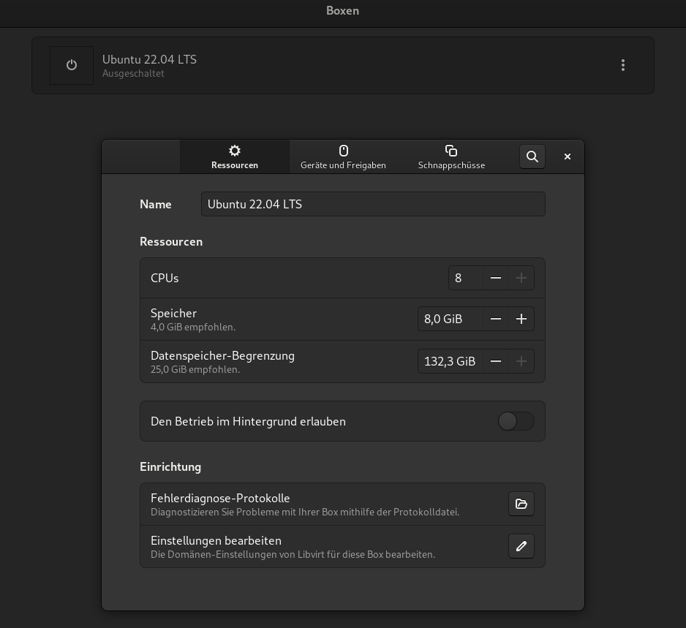Toggle Den Betrieb im Hintergrund erlauben
The width and height of the screenshot is (686, 628).
pos(516,422)
